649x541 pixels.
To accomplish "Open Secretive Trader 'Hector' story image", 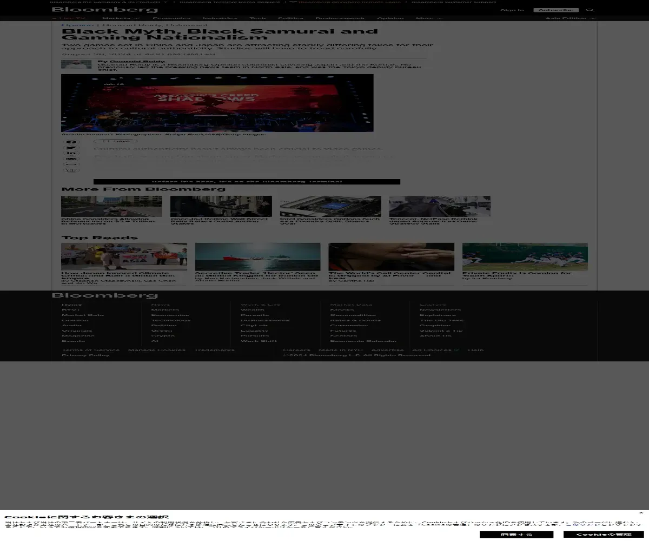I will [x=257, y=256].
